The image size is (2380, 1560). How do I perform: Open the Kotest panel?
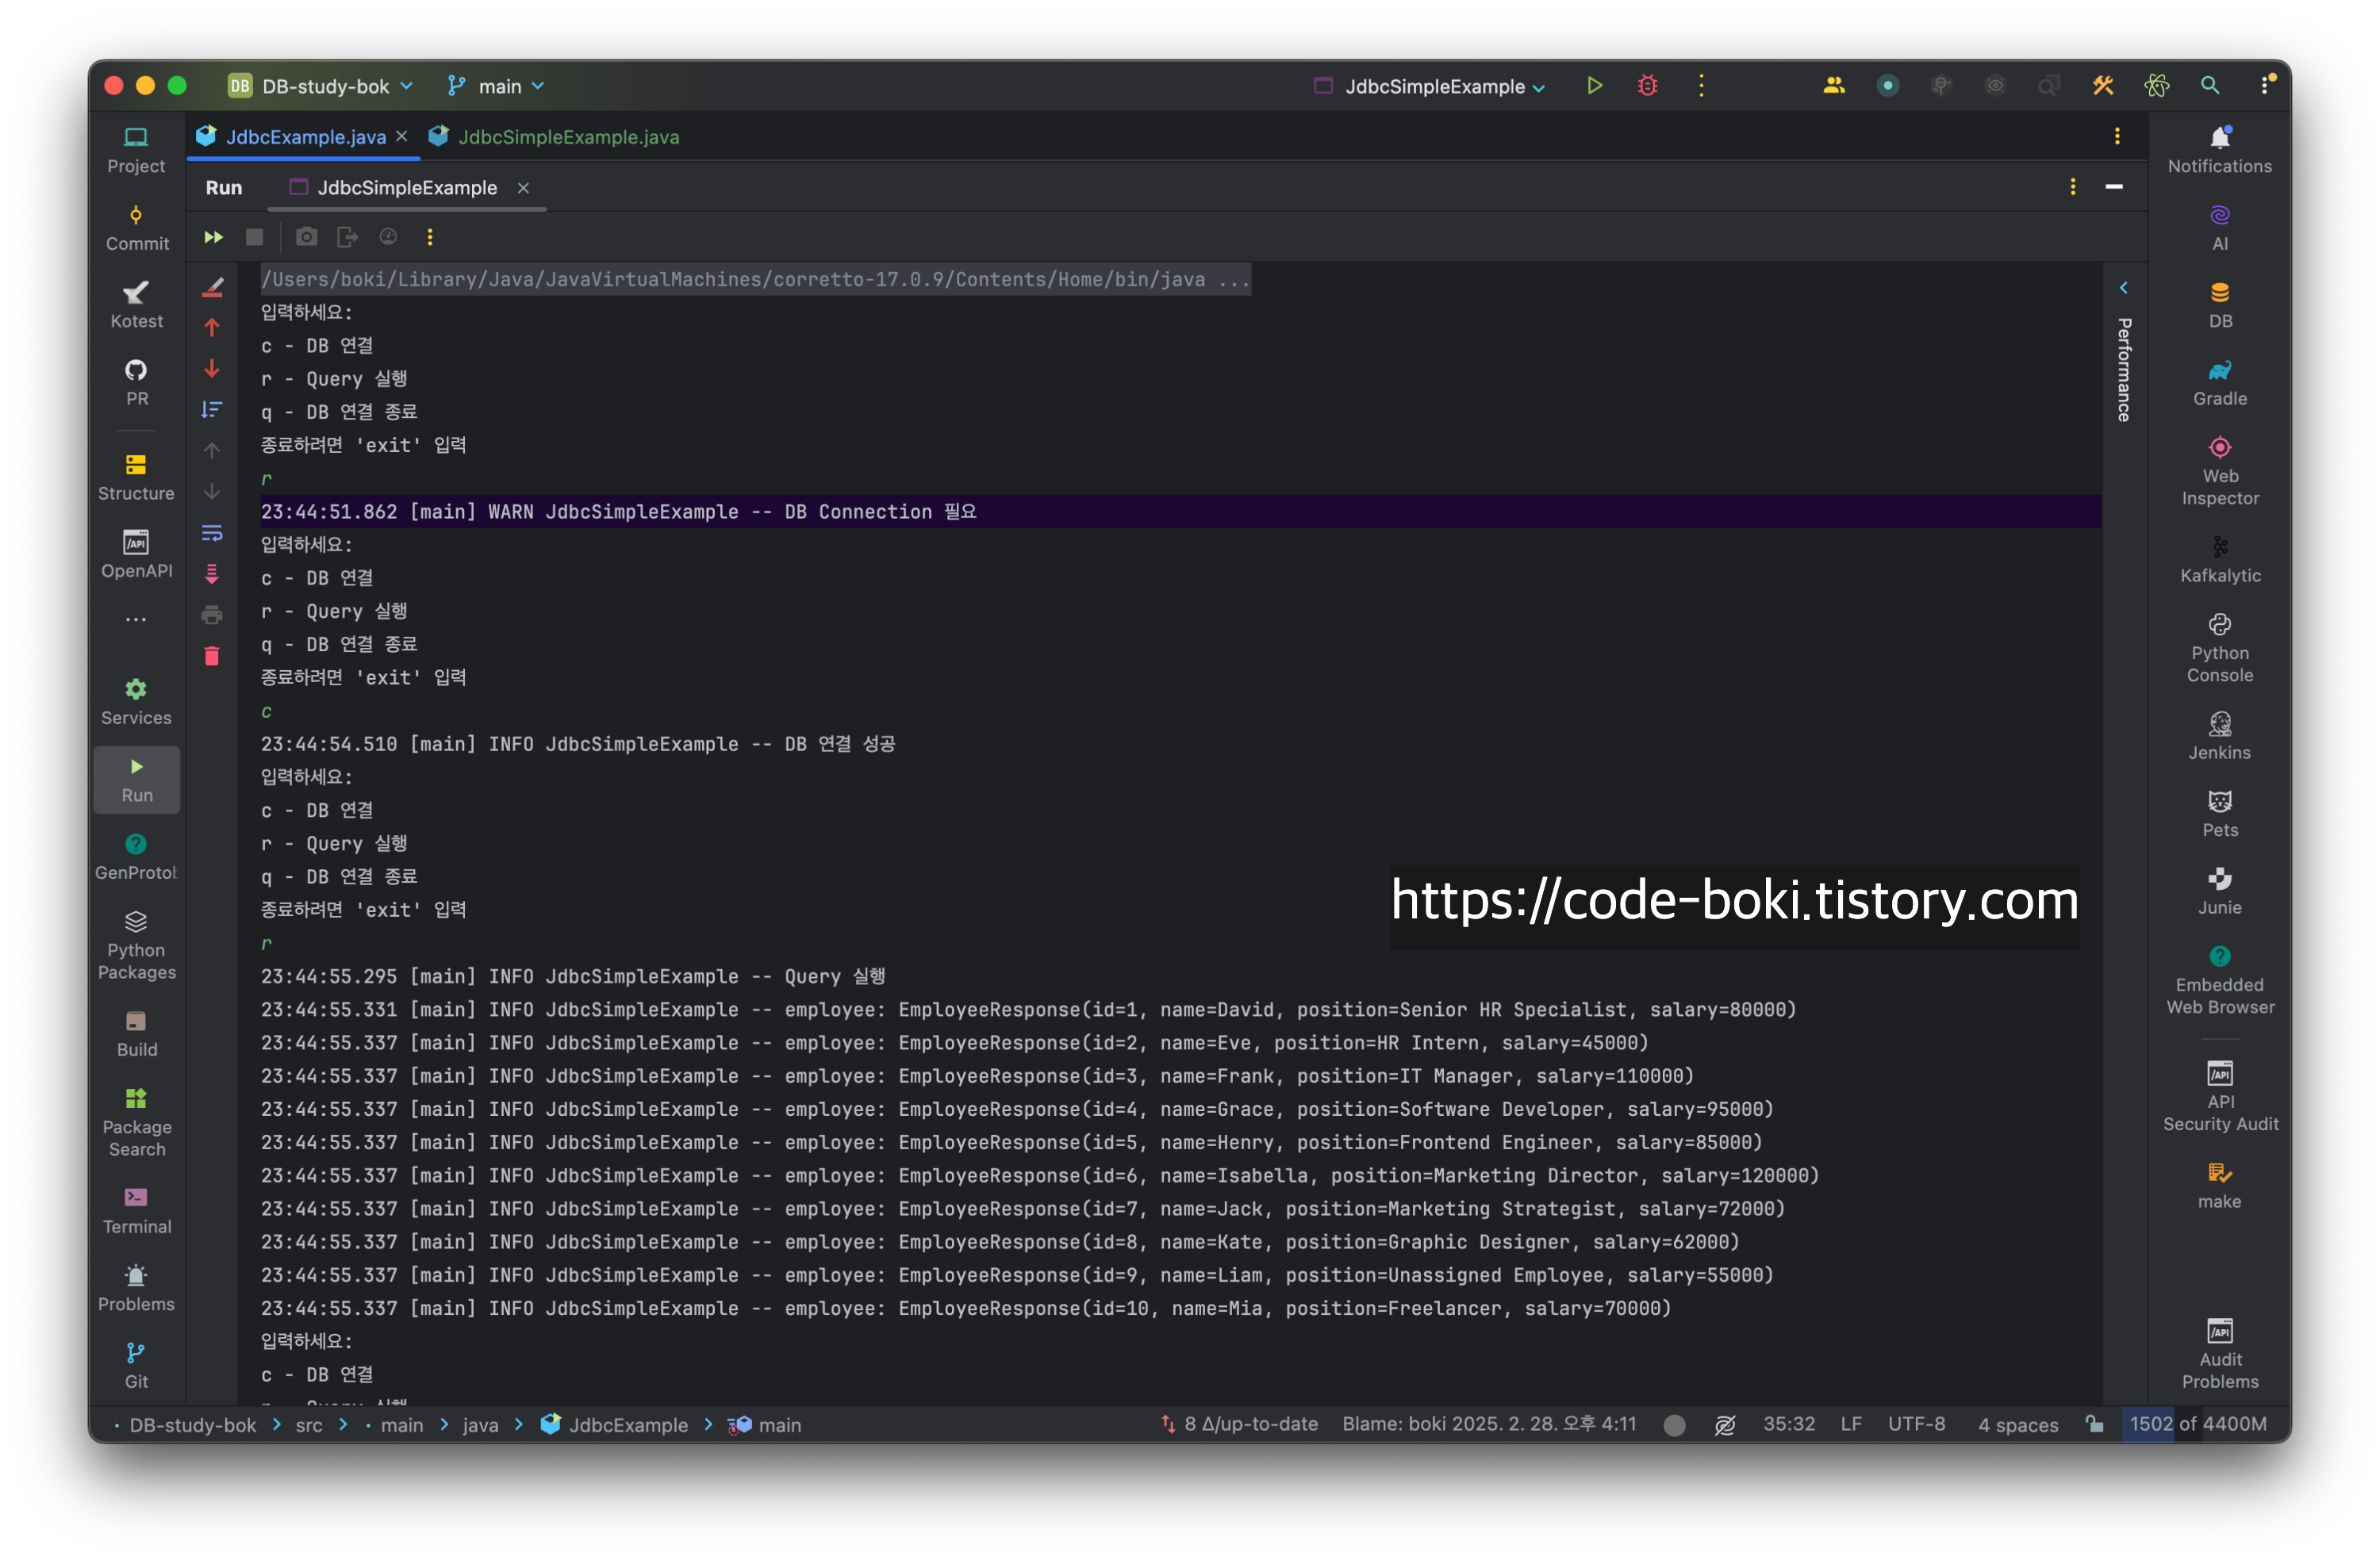(136, 304)
